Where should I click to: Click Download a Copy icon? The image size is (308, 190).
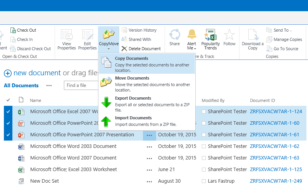point(253,35)
